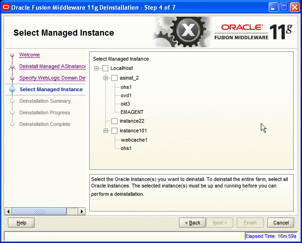Click the Deinstallation Progress step
Screen dimensions: 302x243
pos(45,112)
